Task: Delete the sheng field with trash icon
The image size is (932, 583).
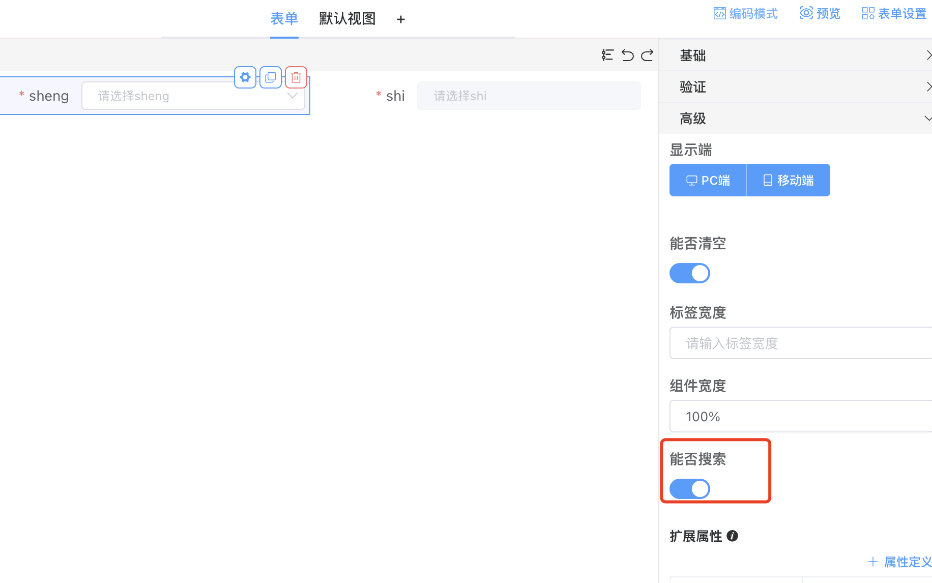Action: pyautogui.click(x=296, y=77)
